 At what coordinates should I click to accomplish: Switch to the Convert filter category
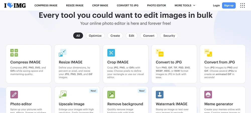click(149, 36)
